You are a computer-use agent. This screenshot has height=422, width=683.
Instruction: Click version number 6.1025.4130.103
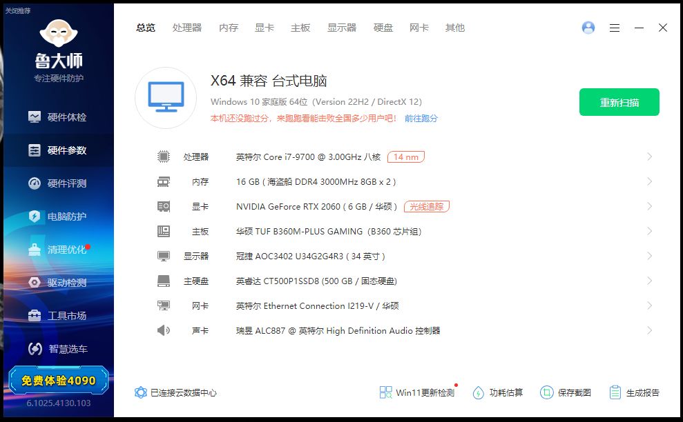(59, 403)
